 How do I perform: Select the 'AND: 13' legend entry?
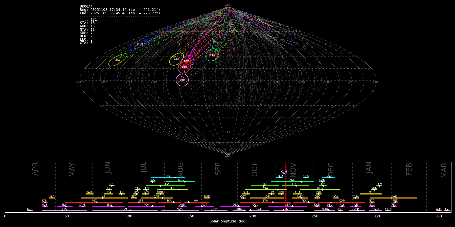click(x=87, y=26)
